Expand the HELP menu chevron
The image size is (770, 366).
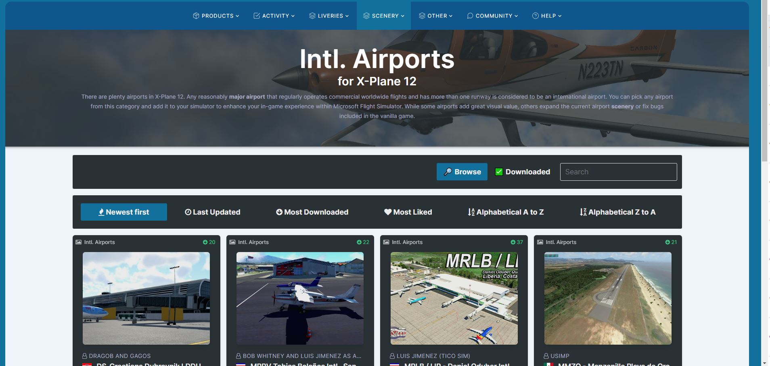[x=560, y=16]
